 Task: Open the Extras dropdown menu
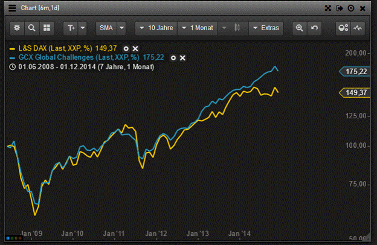pyautogui.click(x=266, y=28)
